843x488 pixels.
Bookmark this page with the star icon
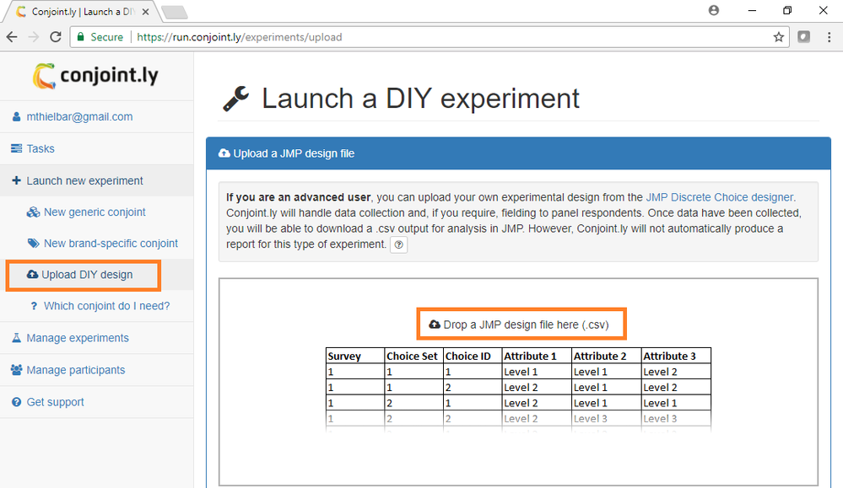point(778,37)
